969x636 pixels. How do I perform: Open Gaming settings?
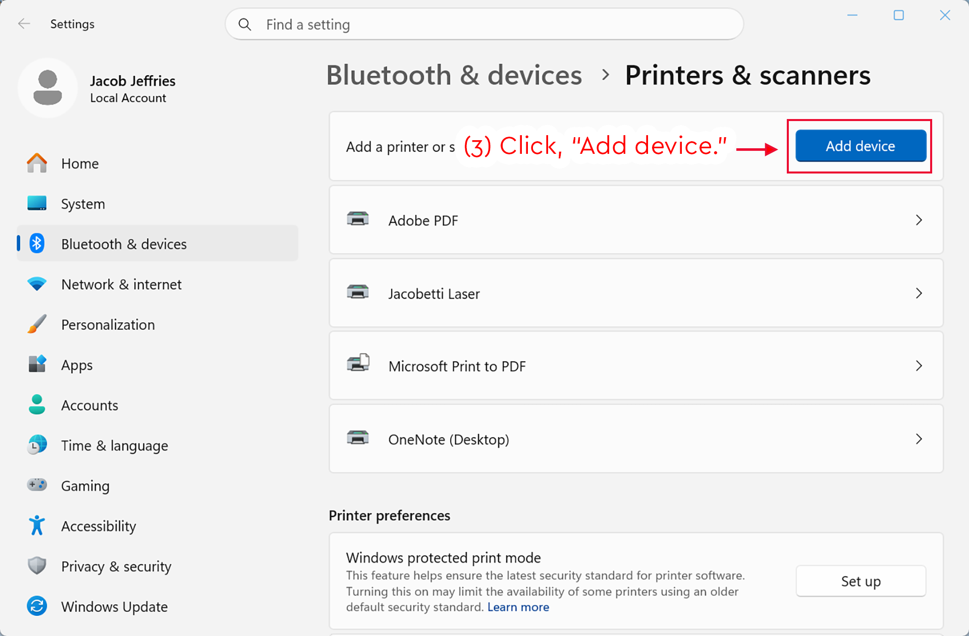click(x=157, y=486)
